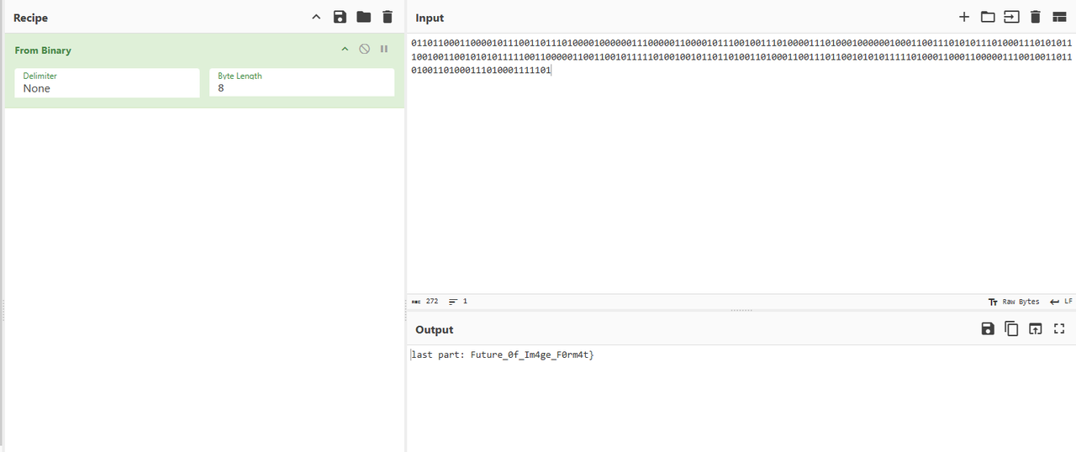Click the Byte Length field
Viewport: 1076px width, 452px height.
301,87
